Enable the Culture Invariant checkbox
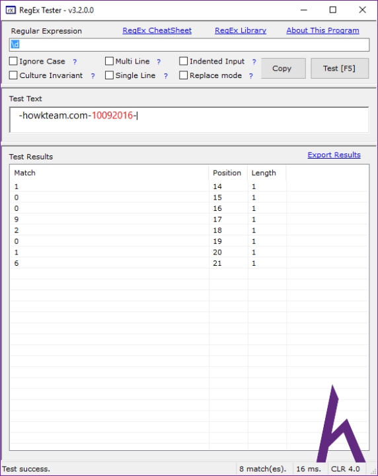 pyautogui.click(x=13, y=75)
